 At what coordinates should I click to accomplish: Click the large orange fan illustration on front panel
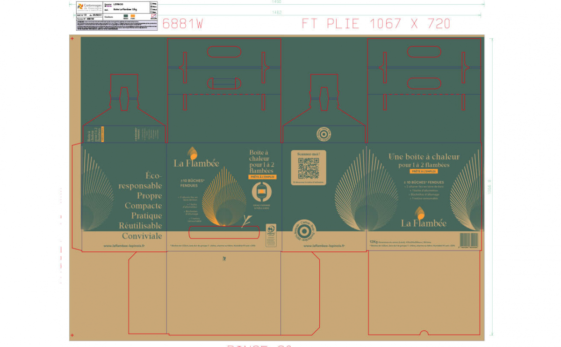(224, 196)
